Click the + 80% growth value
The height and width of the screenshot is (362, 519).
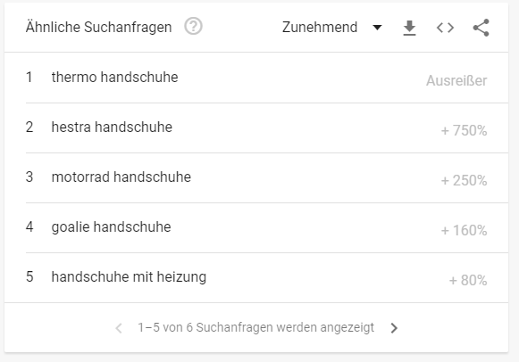(468, 281)
